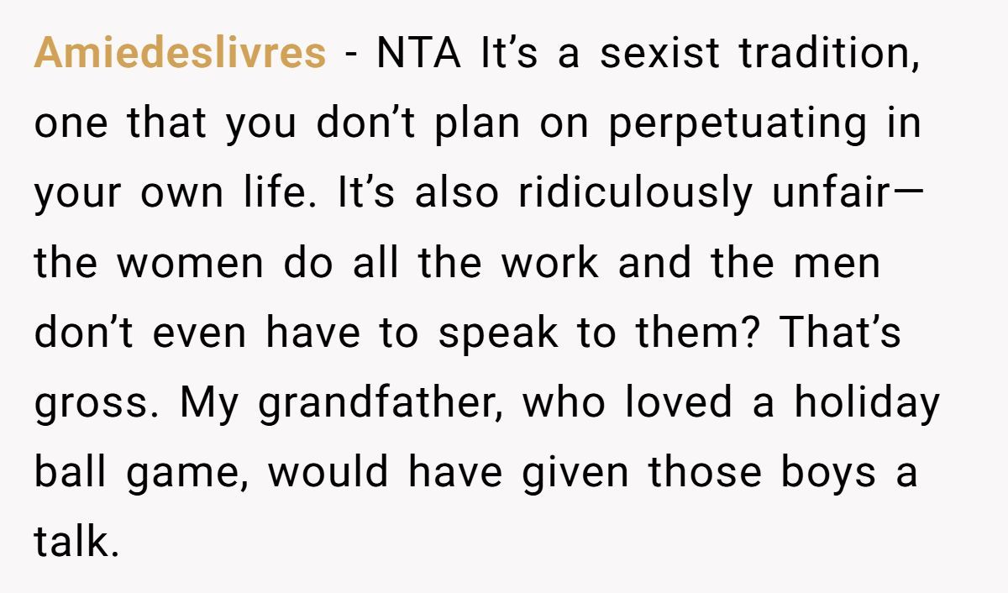Viewport: 1008px width, 593px height.
Task: Click the word "ridiculously"
Action: click(635, 194)
